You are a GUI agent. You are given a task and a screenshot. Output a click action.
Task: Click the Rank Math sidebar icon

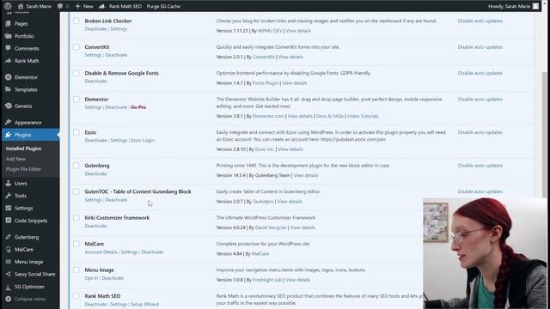[x=8, y=61]
